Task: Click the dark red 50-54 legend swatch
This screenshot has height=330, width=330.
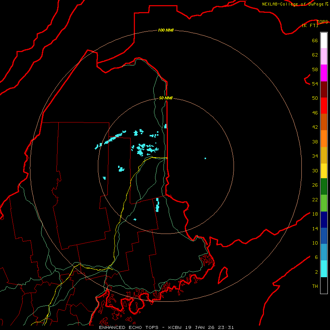Action: point(324,89)
